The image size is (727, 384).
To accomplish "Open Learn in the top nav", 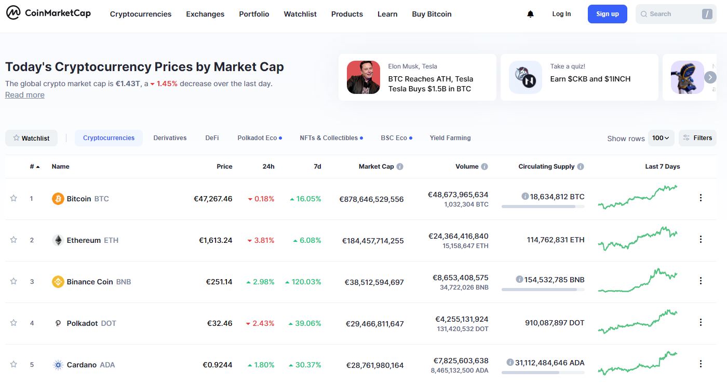I will coord(387,14).
